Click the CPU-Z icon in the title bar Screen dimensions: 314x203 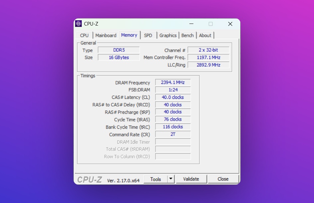(x=78, y=24)
